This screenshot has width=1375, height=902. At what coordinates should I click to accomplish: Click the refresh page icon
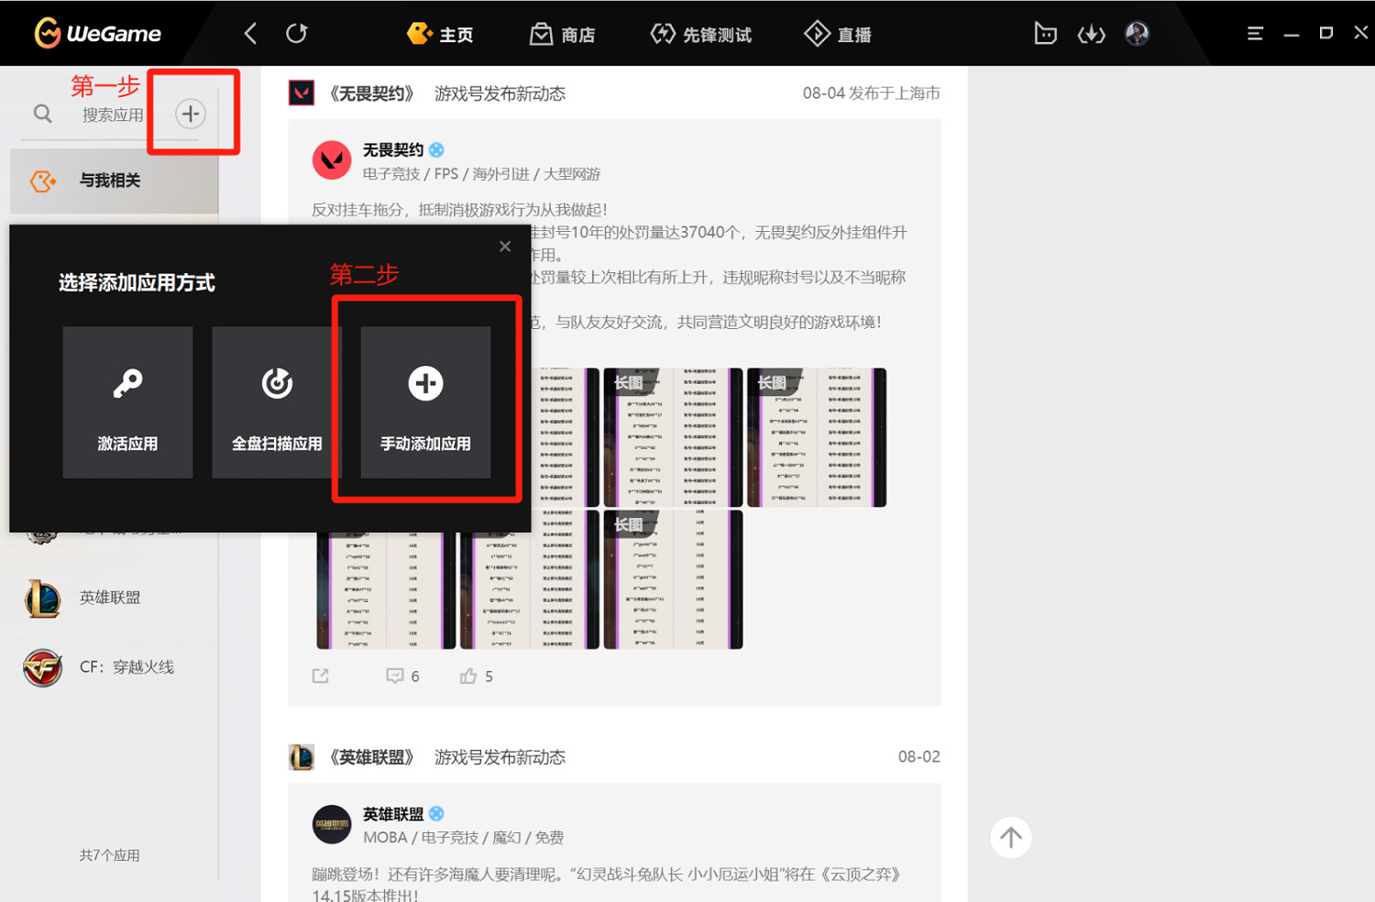tap(296, 34)
